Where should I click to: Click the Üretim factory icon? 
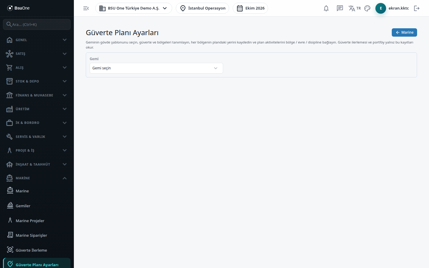[10, 109]
